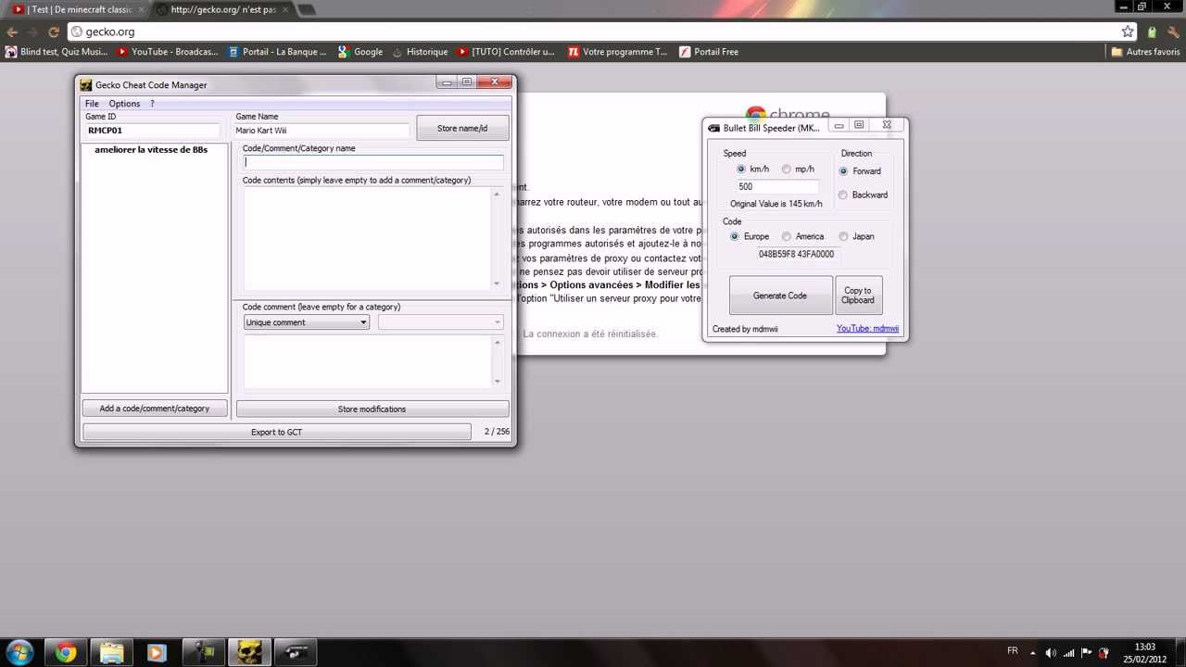
Task: Open the screen recorder taskbar icon
Action: point(203,652)
